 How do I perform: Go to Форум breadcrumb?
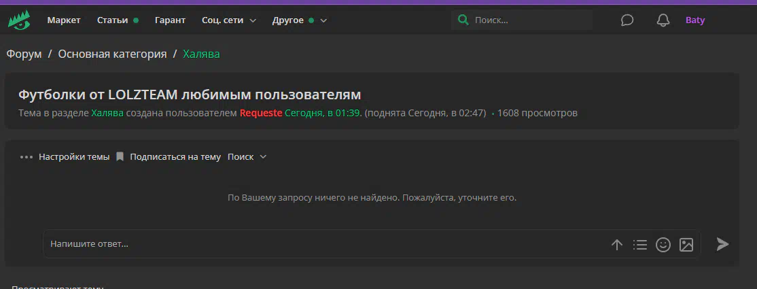(x=24, y=54)
